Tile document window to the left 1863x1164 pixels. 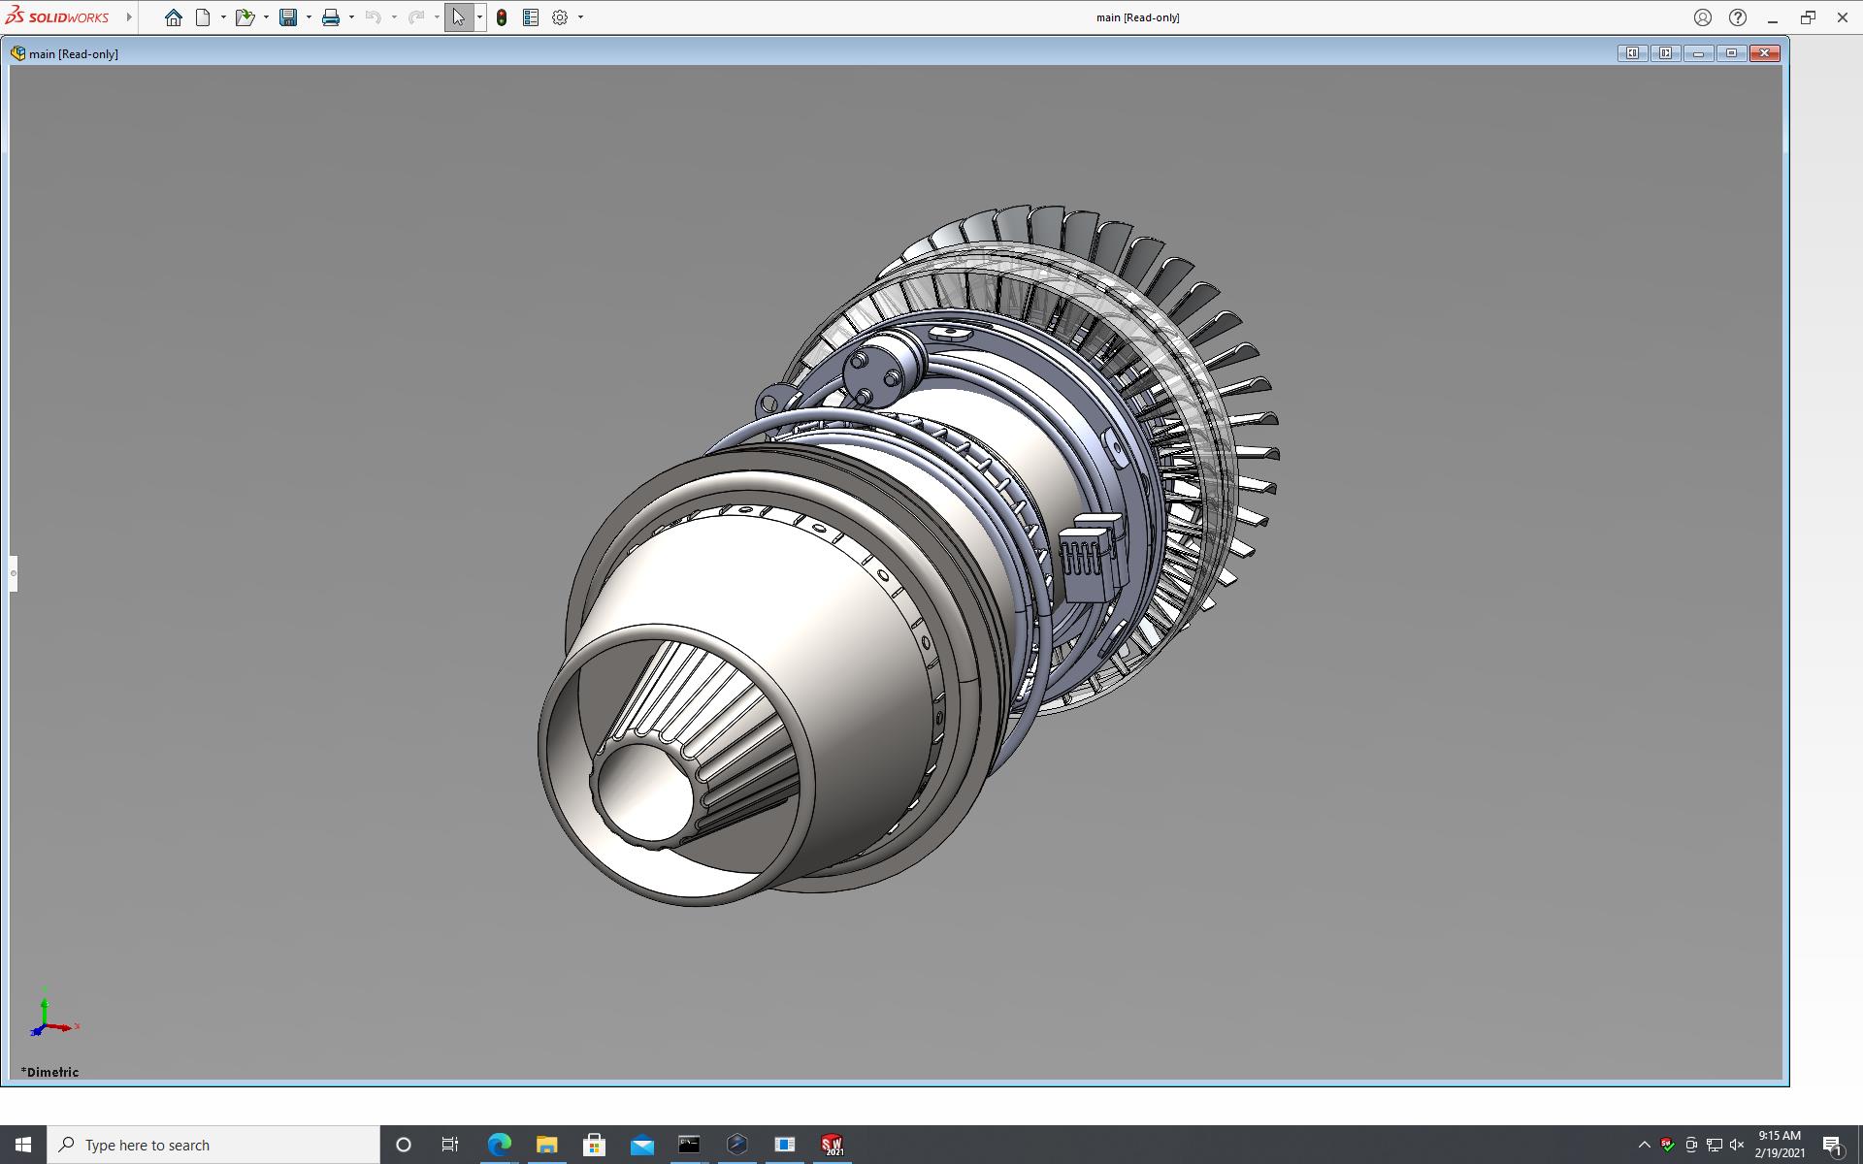pos(1632,53)
